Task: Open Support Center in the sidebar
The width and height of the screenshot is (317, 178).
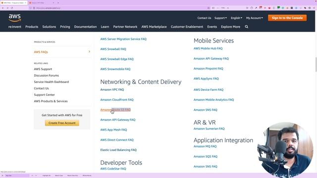Action: 44,94
